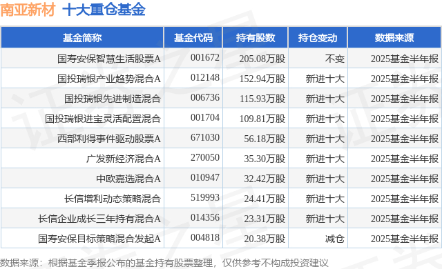Select fund name 国寿安保智慧生活股票A
The height and width of the screenshot is (269, 442).
pos(109,59)
